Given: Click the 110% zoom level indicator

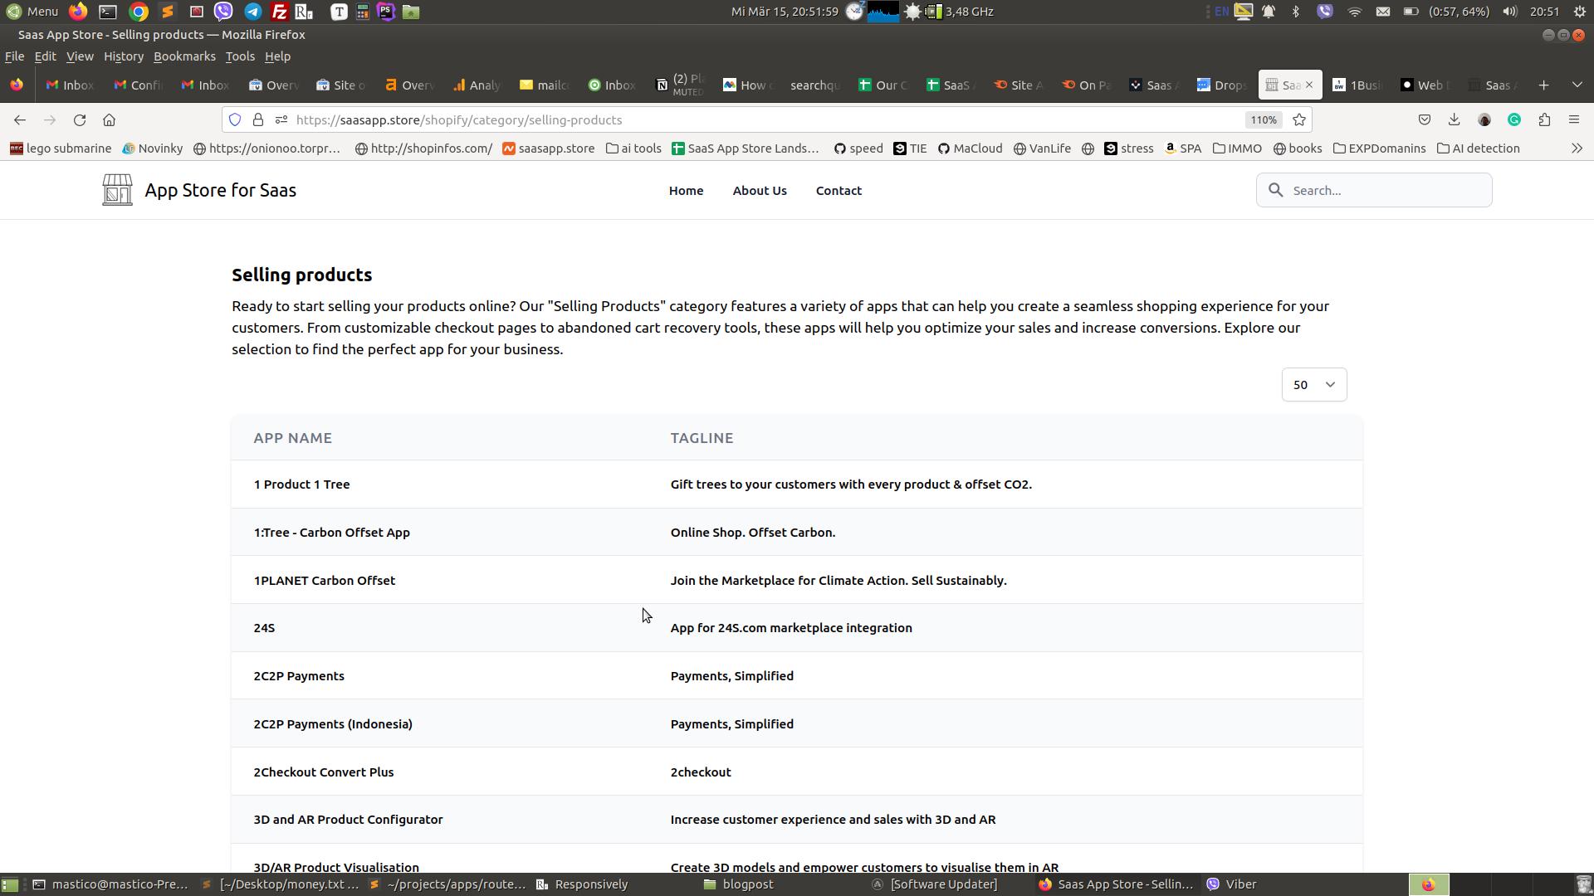Looking at the screenshot, I should pos(1263,120).
